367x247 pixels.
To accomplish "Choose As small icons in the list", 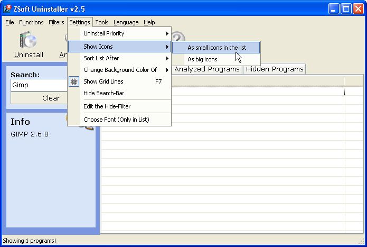I will point(216,48).
